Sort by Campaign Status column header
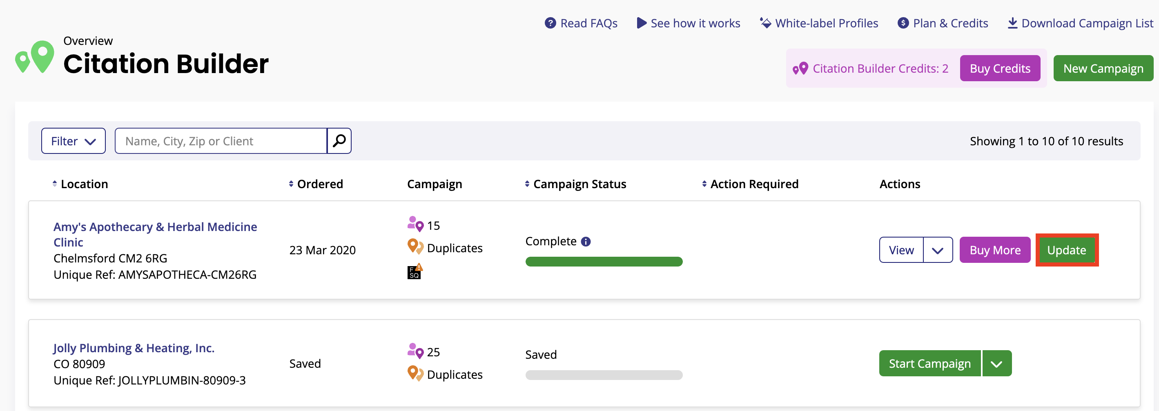This screenshot has height=411, width=1159. pos(579,184)
